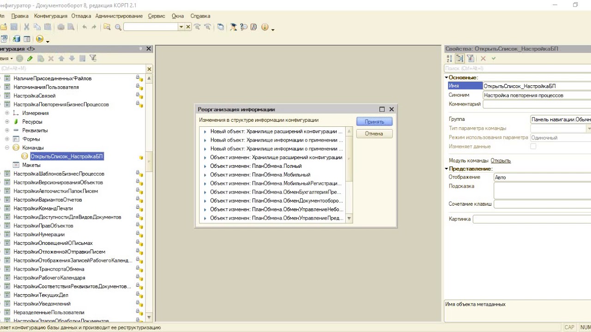Move item up with the up arrow icon
The height and width of the screenshot is (332, 591).
pyautogui.click(x=61, y=59)
